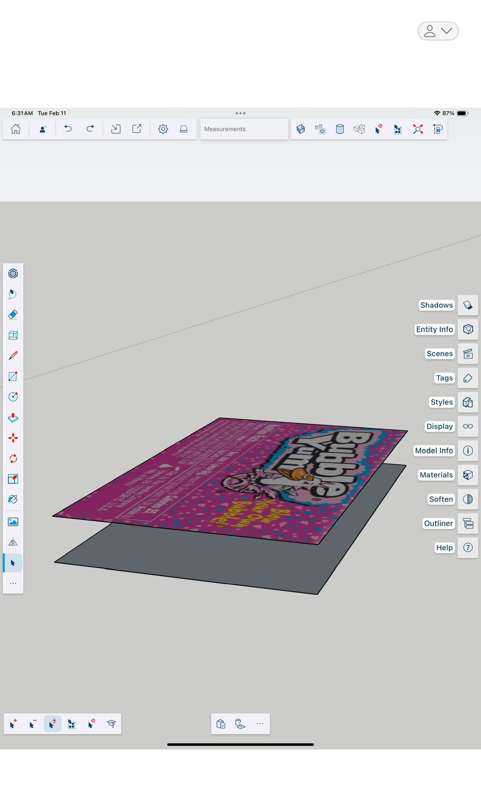Tap the image picture tool icon
The image size is (481, 805).
pos(13,522)
